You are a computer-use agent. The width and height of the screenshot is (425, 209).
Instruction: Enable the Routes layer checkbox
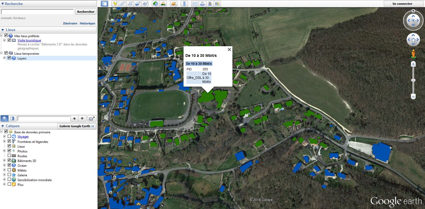(x=9, y=156)
